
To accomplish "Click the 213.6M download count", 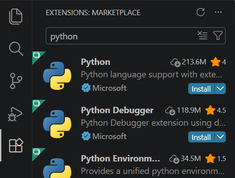I will click(188, 62).
